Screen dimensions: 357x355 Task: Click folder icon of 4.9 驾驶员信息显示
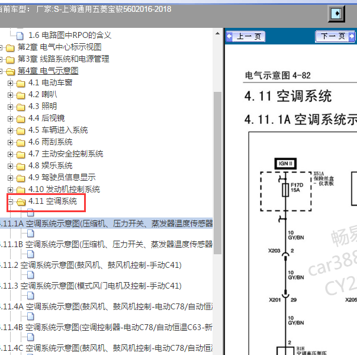[21, 178]
